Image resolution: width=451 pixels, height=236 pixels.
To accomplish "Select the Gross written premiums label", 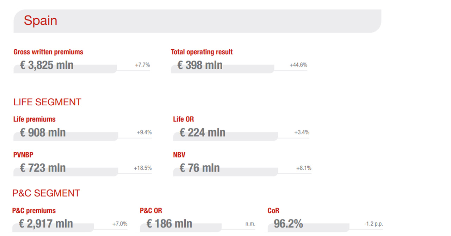I will pyautogui.click(x=48, y=52).
